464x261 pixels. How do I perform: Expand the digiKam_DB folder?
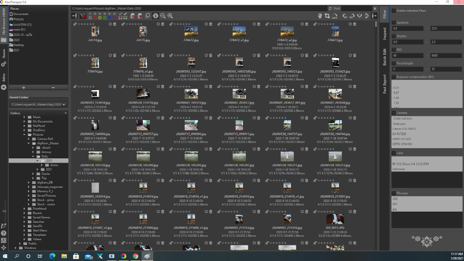30,182
